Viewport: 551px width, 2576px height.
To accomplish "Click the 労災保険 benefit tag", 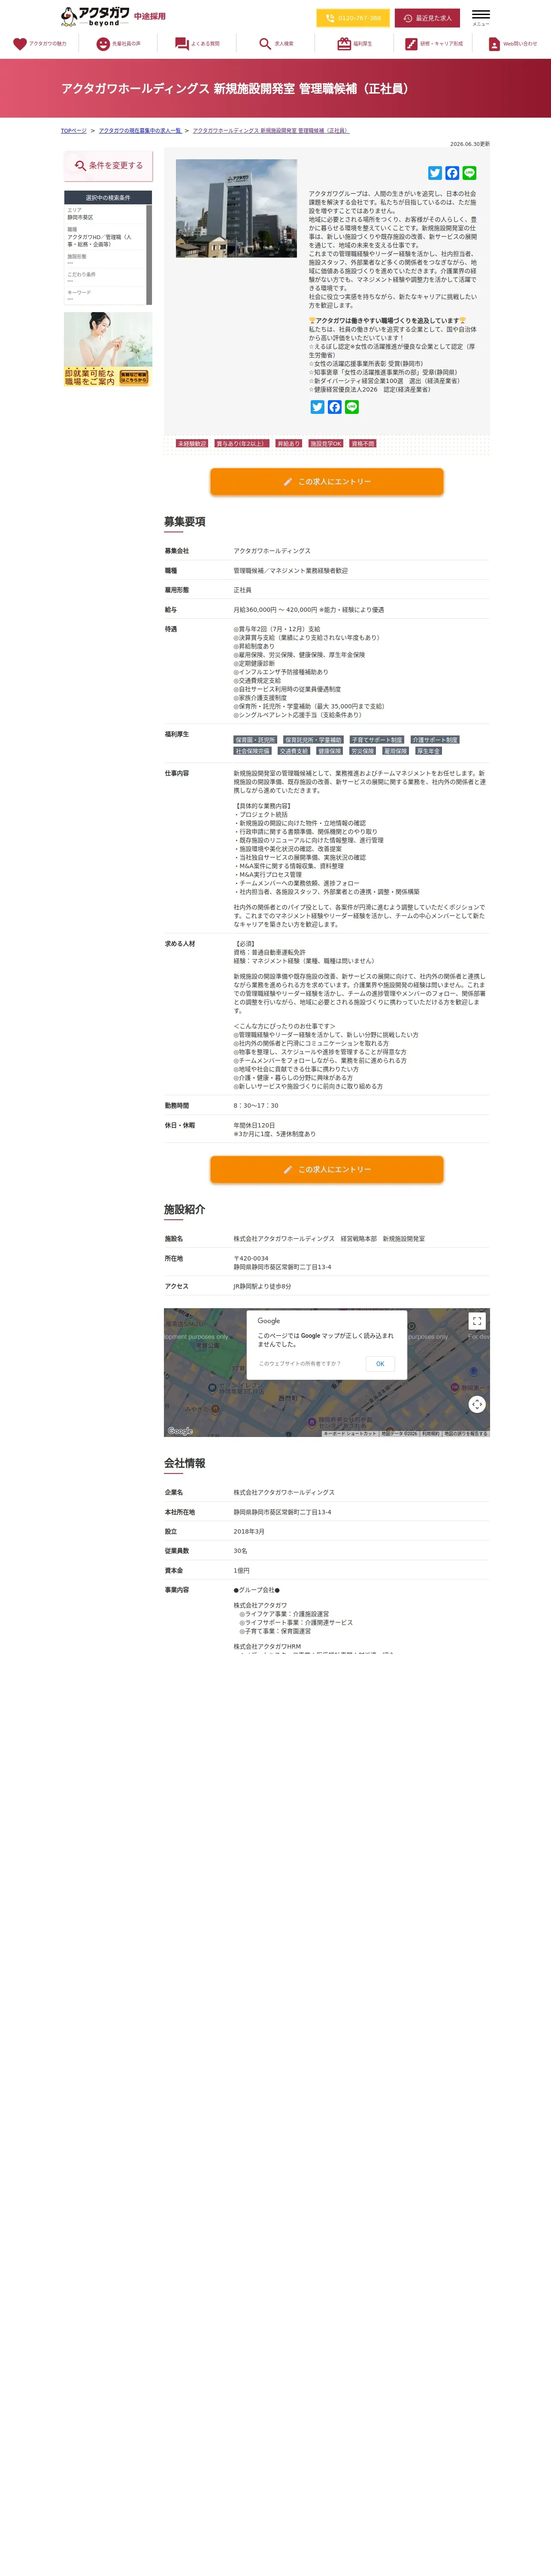I will coord(362,751).
